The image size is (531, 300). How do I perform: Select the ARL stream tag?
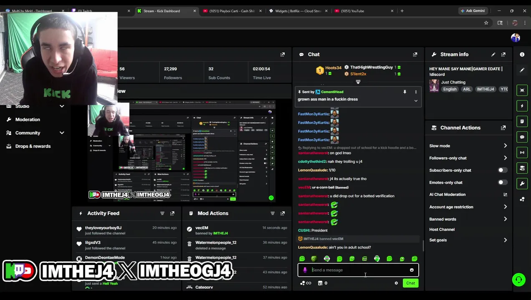pos(467,89)
